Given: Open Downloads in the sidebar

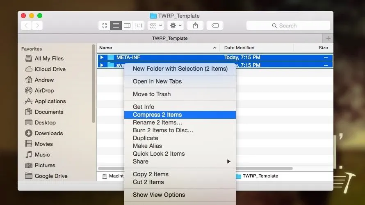Looking at the screenshot, I should [48, 133].
